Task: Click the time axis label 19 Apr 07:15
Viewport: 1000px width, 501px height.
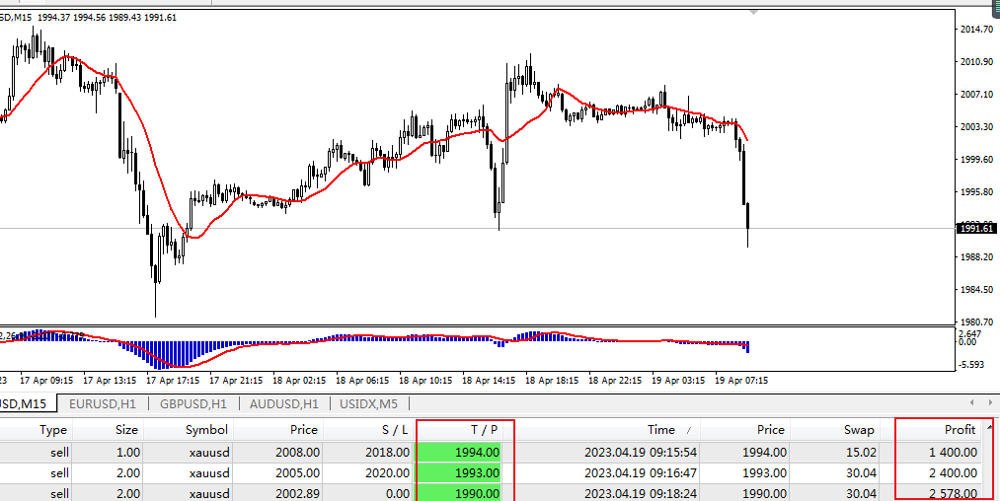Action: 740,380
